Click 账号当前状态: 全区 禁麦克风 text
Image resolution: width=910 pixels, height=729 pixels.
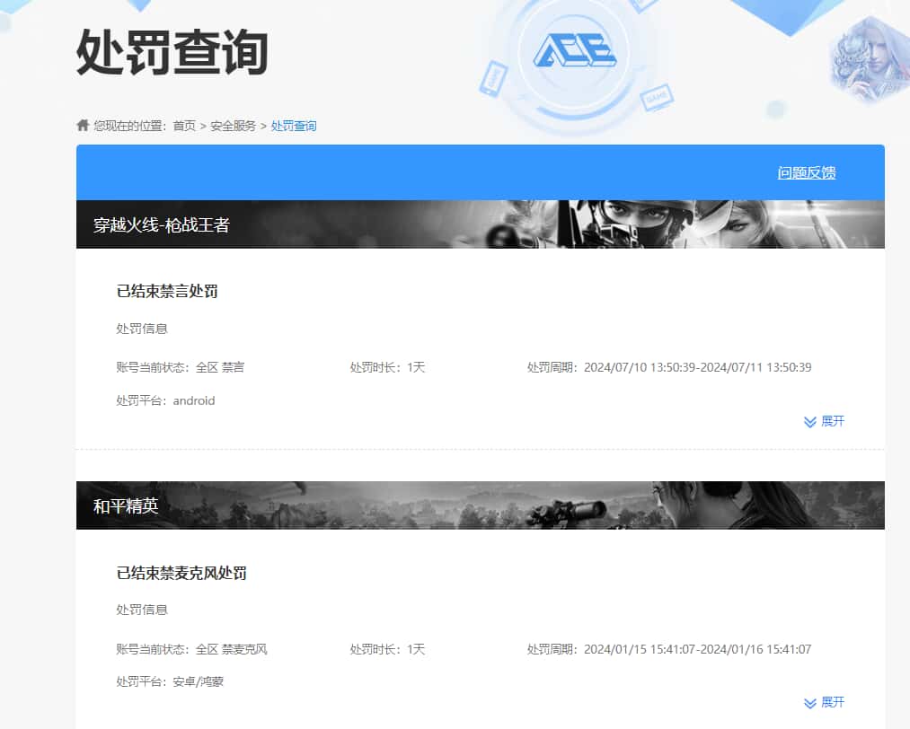pos(191,649)
